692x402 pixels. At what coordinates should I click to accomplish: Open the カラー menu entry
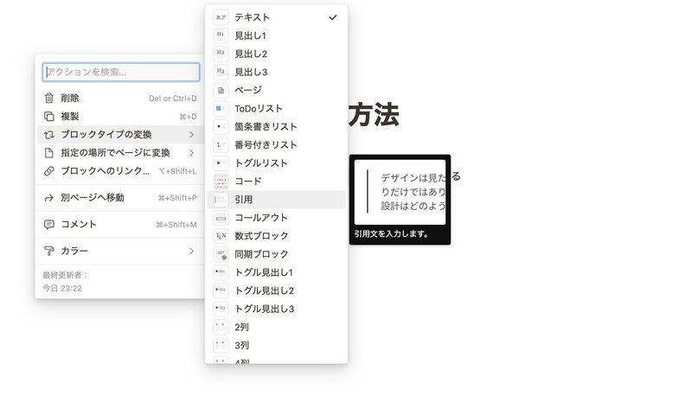(120, 251)
